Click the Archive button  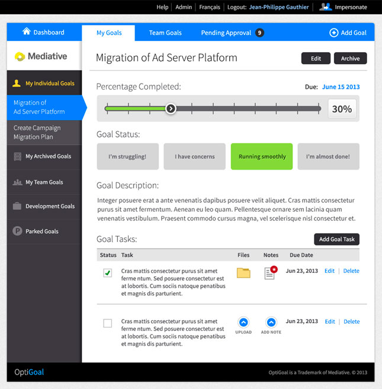pos(350,59)
